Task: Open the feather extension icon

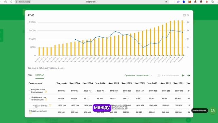Action: 178,2
